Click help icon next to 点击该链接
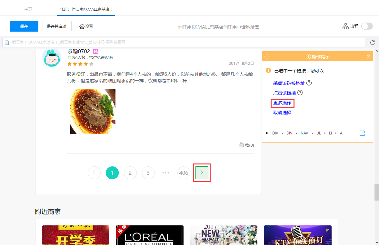Image resolution: width=379 pixels, height=247 pixels. (300, 93)
